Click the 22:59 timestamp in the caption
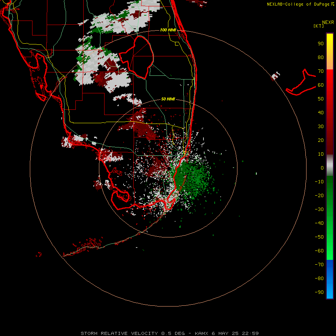This screenshot has height=336, width=336. click(251, 333)
